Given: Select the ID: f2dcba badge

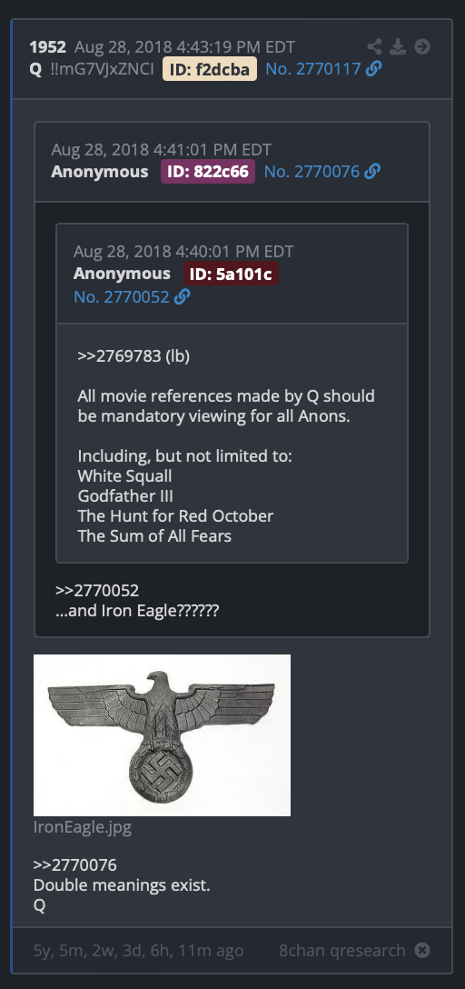Looking at the screenshot, I should [210, 69].
